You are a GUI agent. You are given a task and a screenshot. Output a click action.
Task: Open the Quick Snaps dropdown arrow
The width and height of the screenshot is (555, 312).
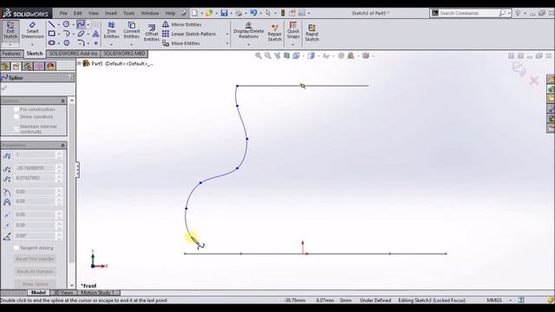293,45
